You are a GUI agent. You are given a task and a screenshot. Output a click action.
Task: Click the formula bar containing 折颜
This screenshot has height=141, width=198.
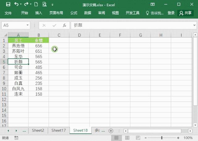[x=131, y=25]
